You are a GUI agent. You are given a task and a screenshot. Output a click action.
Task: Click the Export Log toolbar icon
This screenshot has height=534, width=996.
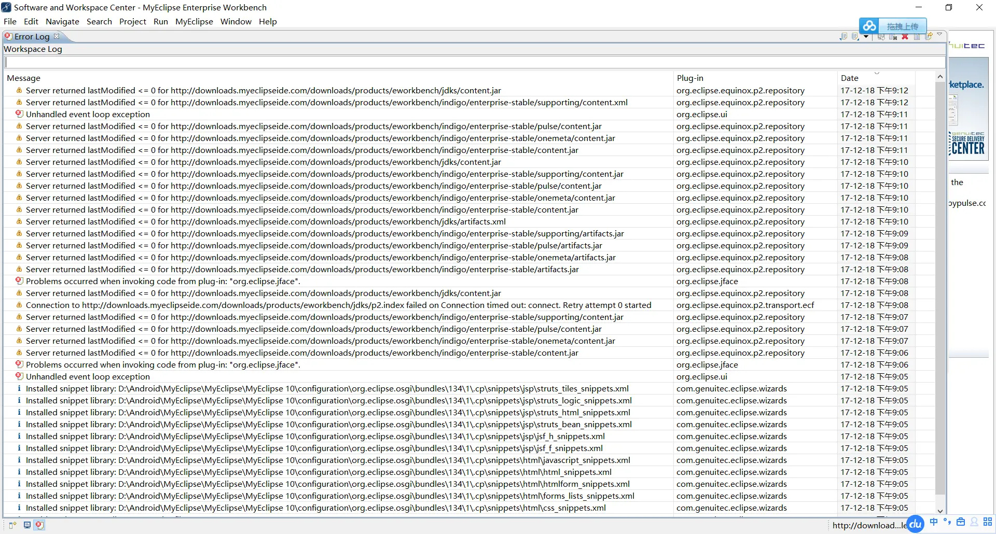pyautogui.click(x=843, y=36)
